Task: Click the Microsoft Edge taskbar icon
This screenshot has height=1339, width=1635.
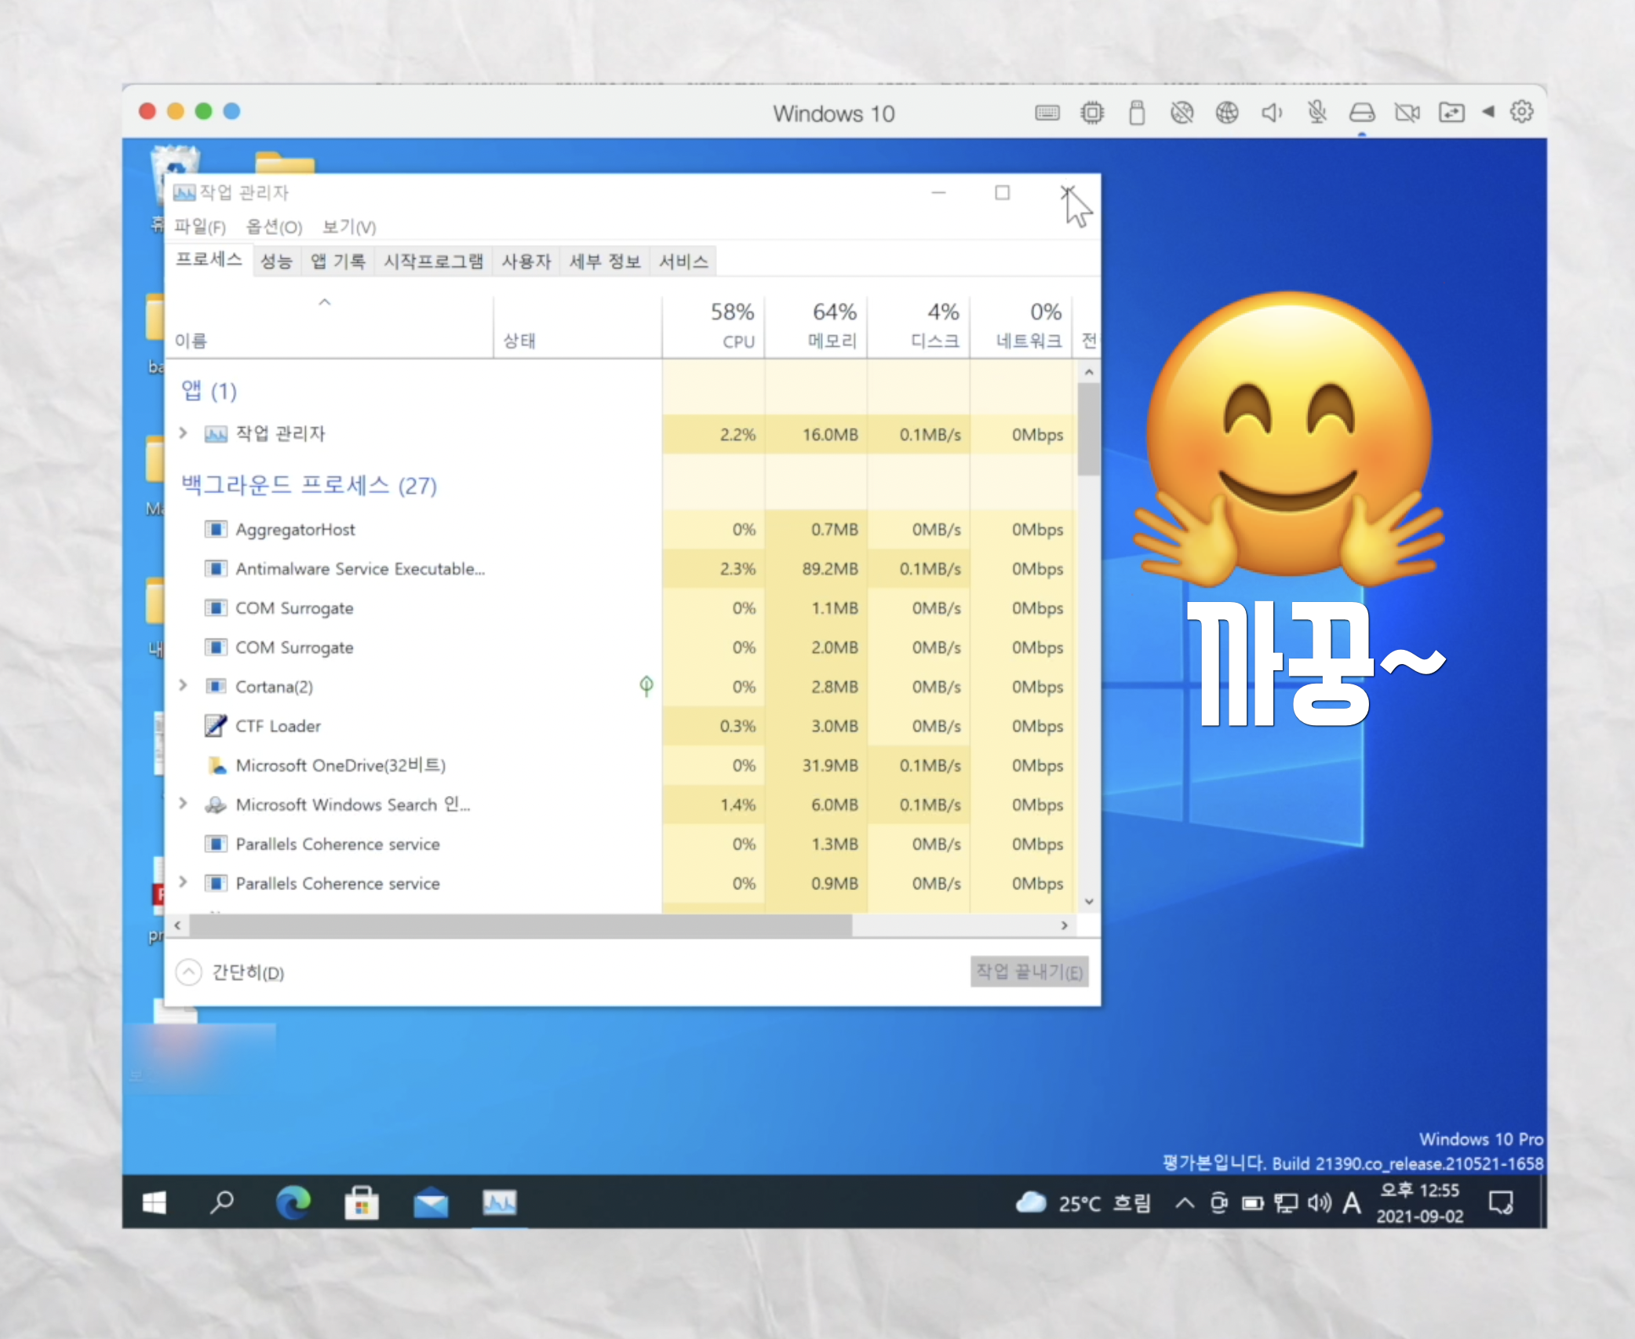Action: coord(293,1202)
